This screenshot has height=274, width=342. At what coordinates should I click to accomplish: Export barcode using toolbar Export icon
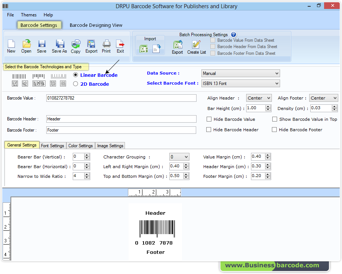click(91, 46)
